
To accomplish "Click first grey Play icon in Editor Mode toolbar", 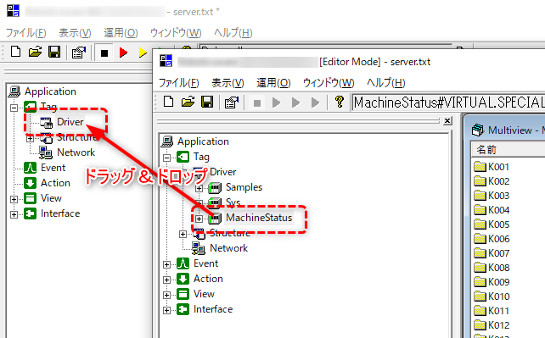I will tap(277, 103).
